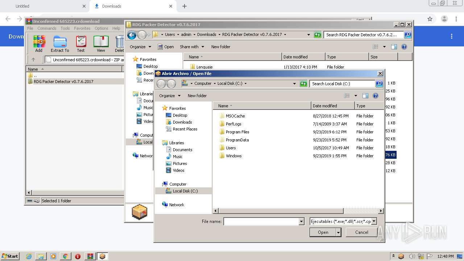Click the help icon in RDG Packer Detector window

404,47
